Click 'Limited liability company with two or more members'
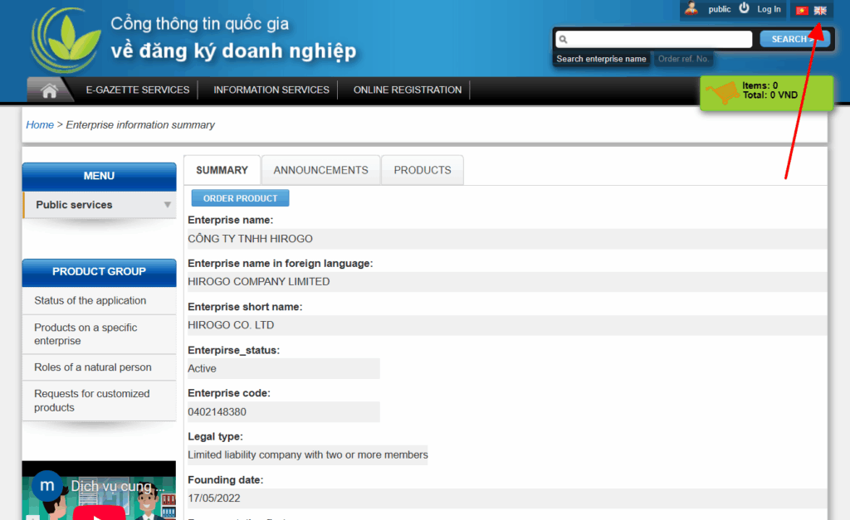The image size is (850, 520). click(308, 455)
